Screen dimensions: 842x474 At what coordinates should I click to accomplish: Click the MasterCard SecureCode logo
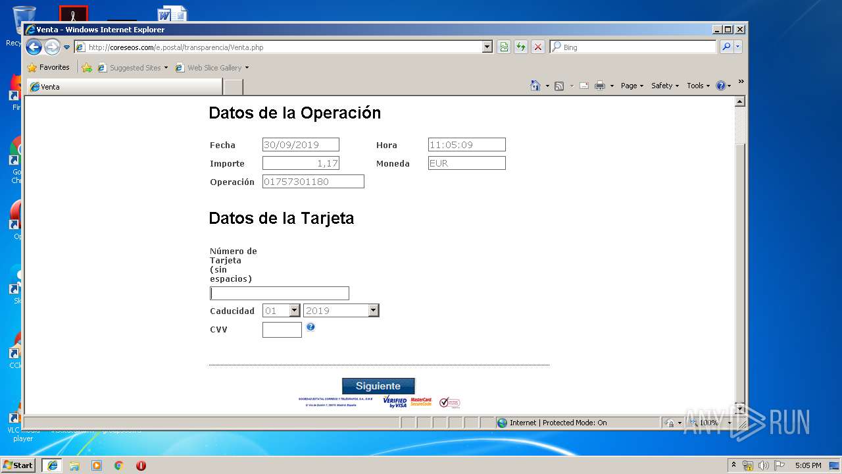point(421,402)
